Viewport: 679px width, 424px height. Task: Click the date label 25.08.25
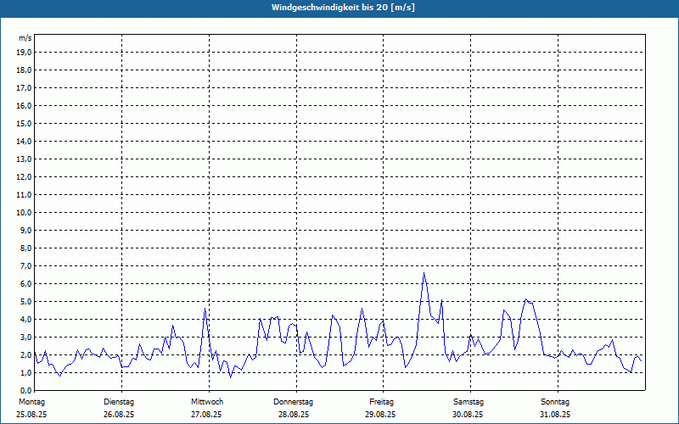coord(31,415)
